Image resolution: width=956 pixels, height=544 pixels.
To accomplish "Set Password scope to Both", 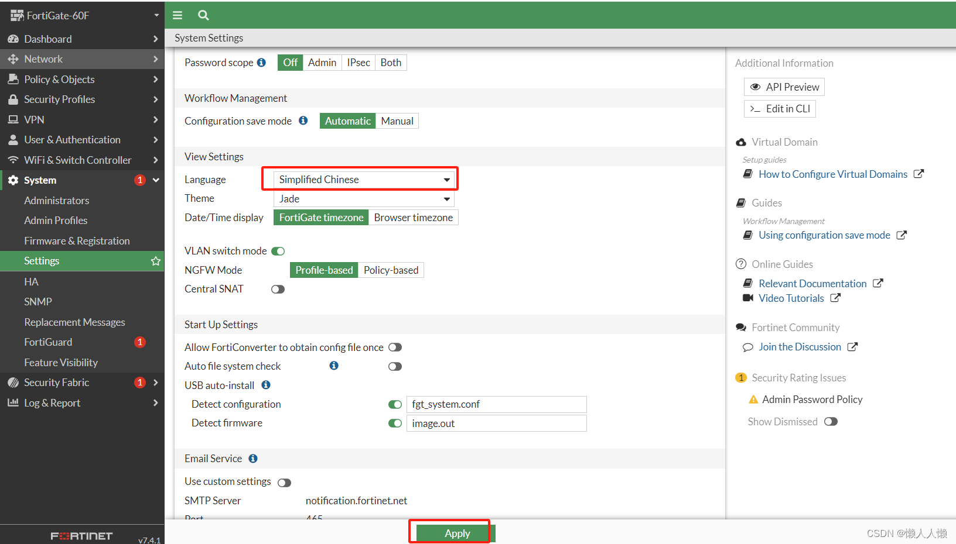I will (391, 63).
